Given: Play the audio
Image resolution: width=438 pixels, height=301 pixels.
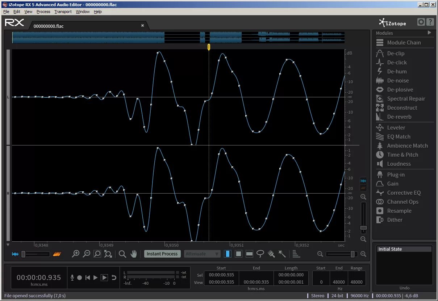Looking at the screenshot, I should pyautogui.click(x=95, y=277).
